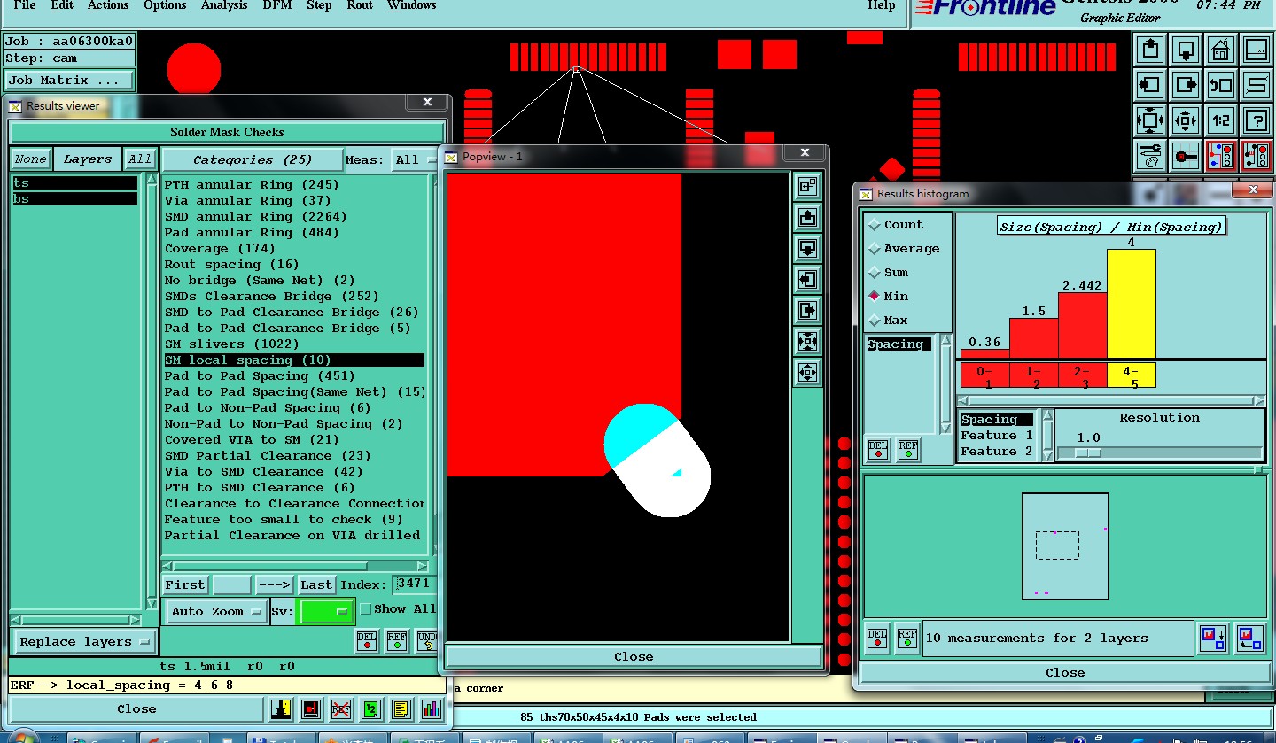Image resolution: width=1276 pixels, height=743 pixels.
Task: Open the Rout menu
Action: point(360,5)
